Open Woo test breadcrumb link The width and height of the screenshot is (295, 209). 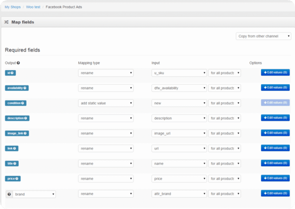[x=33, y=7]
